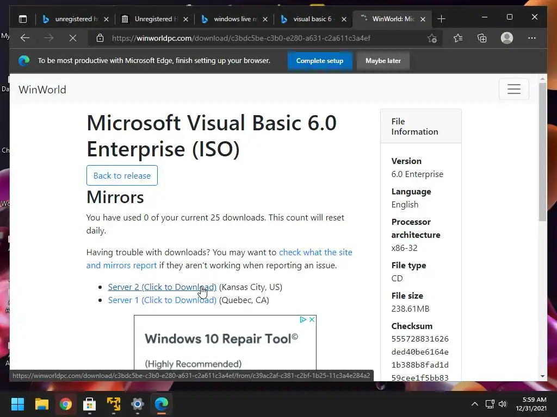Image resolution: width=557 pixels, height=417 pixels.
Task: Open the Windows Start menu
Action: [17, 404]
